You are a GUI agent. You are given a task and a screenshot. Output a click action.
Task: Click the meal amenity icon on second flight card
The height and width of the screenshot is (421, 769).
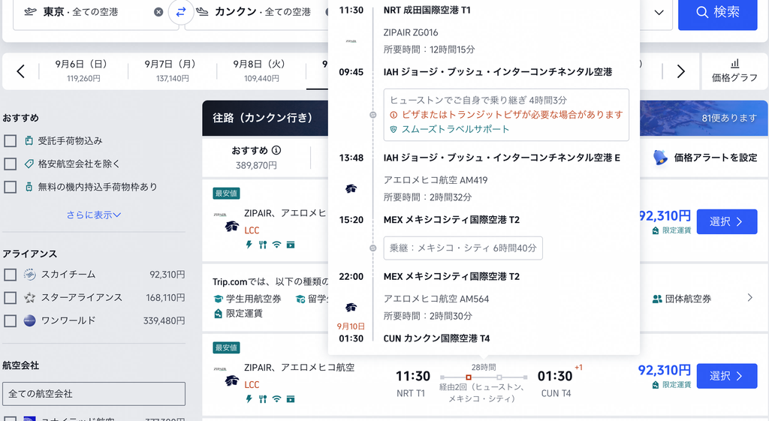click(x=263, y=399)
